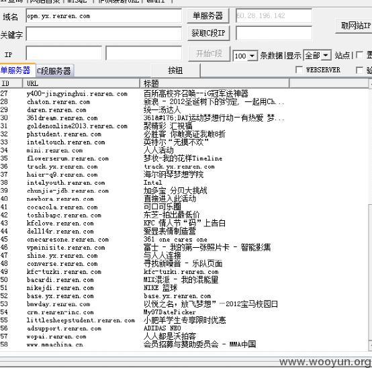The width and height of the screenshot is (372, 368).
Task: Click title 可口可乐圈 in row 41
Action: click(x=162, y=207)
